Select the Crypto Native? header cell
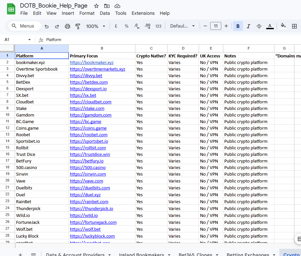 151,56
